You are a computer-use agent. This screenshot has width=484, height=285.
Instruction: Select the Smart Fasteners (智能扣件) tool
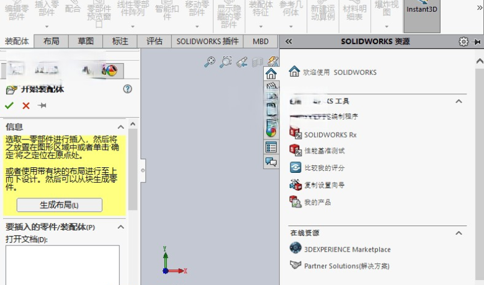(167, 12)
